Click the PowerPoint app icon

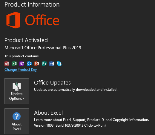tap(37, 64)
